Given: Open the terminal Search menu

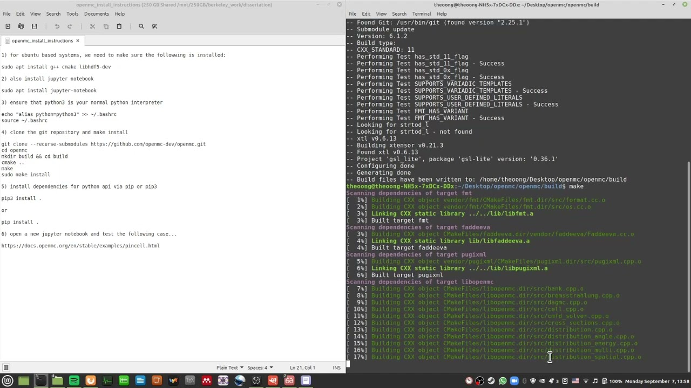Looking at the screenshot, I should [x=399, y=13].
